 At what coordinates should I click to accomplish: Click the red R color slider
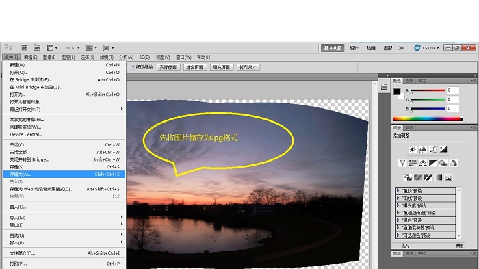click(428, 90)
